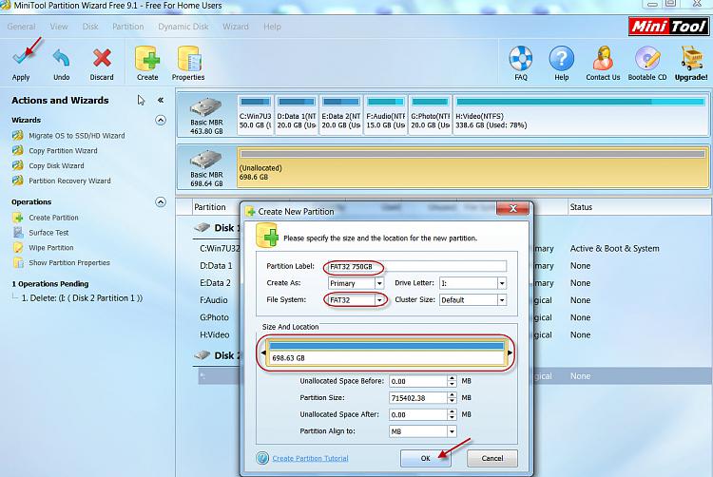
Task: Open the Disk menu
Action: pyautogui.click(x=90, y=27)
